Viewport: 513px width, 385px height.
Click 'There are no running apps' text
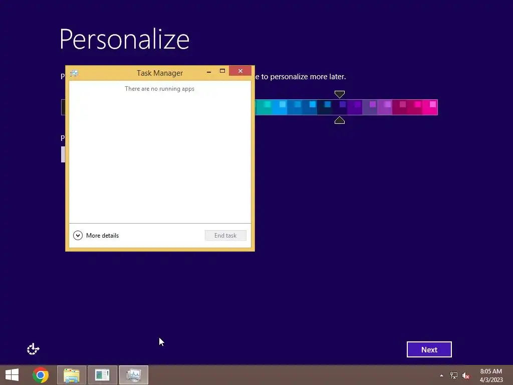(x=160, y=89)
